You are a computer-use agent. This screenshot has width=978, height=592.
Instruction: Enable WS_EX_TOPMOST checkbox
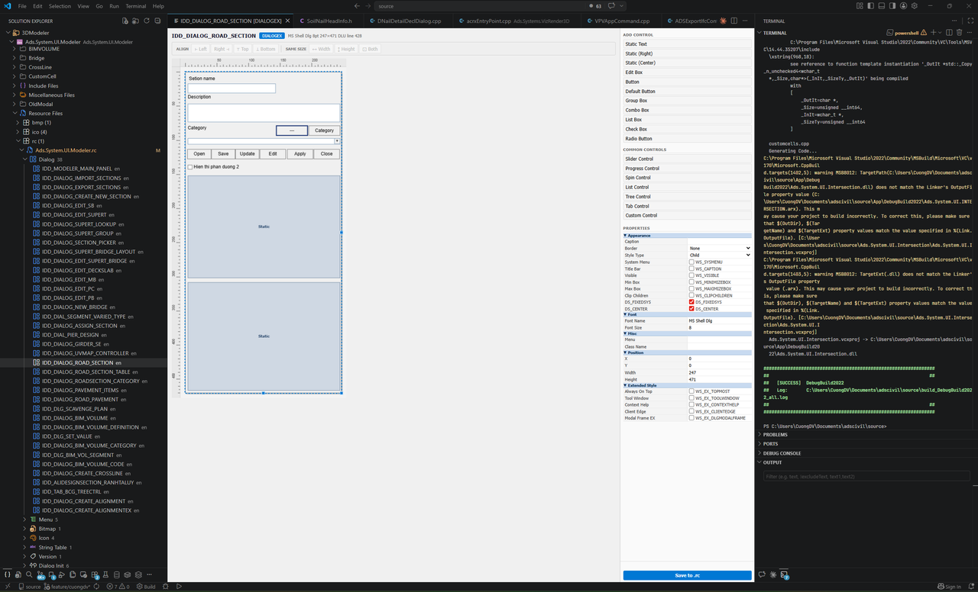point(691,391)
